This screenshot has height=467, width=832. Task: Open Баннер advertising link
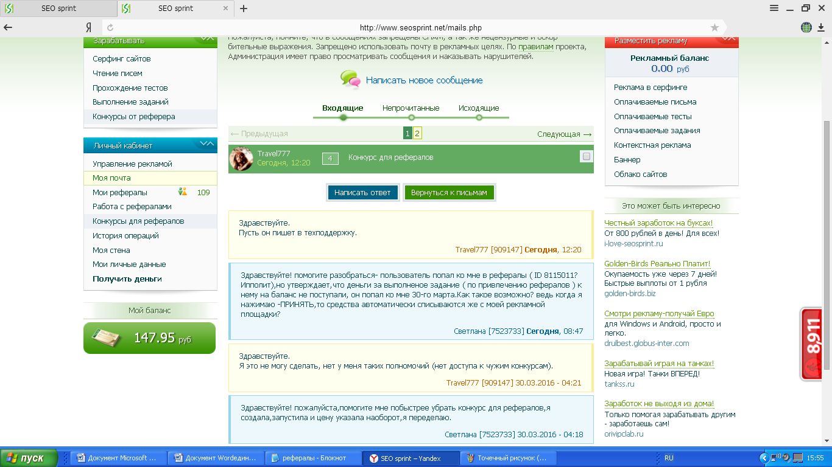[x=627, y=160]
